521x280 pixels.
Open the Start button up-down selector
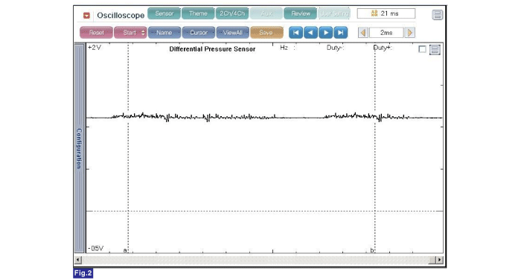coord(143,33)
